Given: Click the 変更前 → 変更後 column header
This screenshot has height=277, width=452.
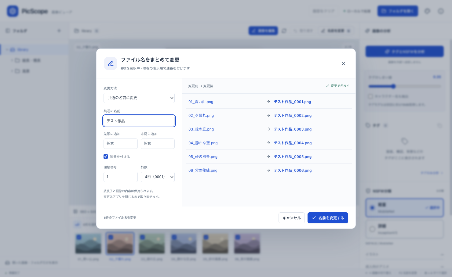Looking at the screenshot, I should pyautogui.click(x=201, y=86).
